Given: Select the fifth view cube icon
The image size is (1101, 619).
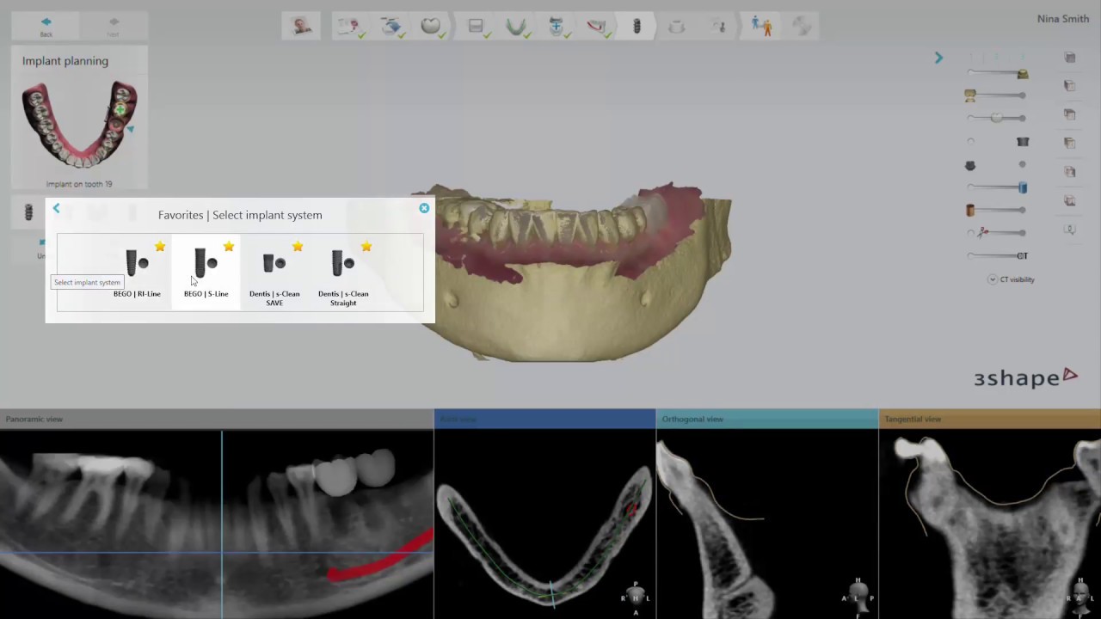Looking at the screenshot, I should 1070,172.
